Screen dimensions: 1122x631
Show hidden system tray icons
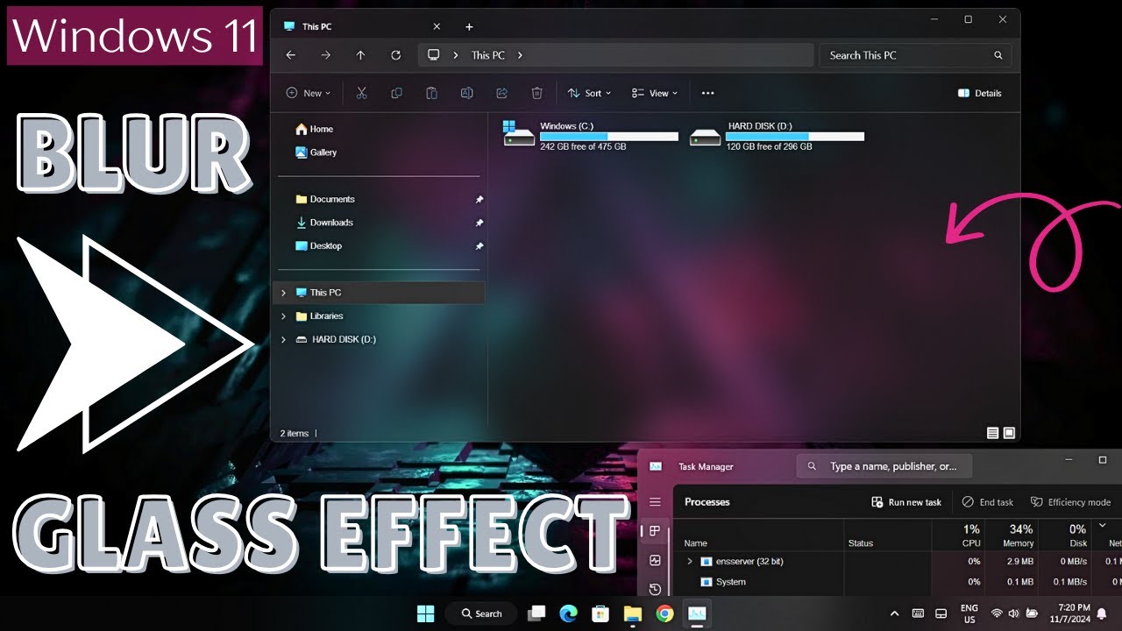(x=894, y=613)
